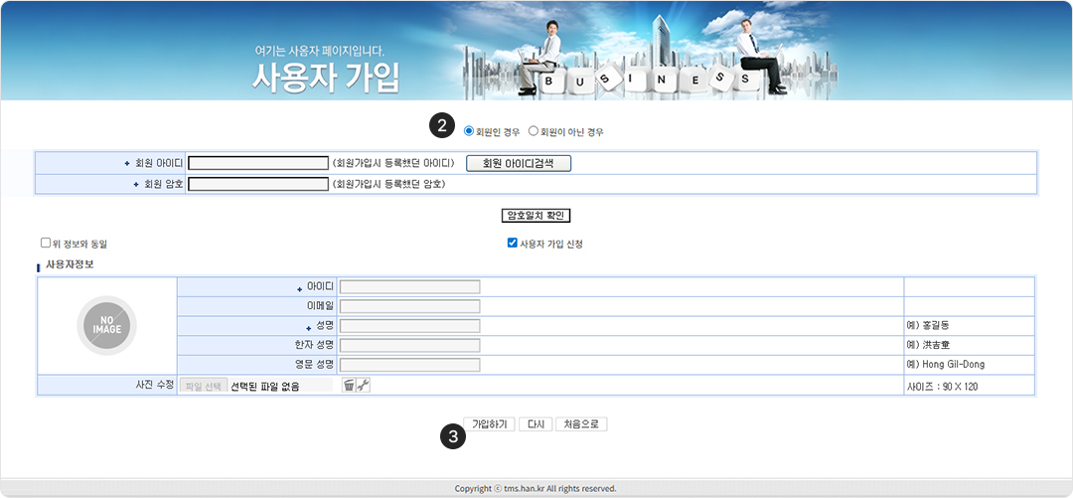This screenshot has height=498, width=1073.
Task: Check the '위 정보와 동일' checkbox
Action: point(46,243)
